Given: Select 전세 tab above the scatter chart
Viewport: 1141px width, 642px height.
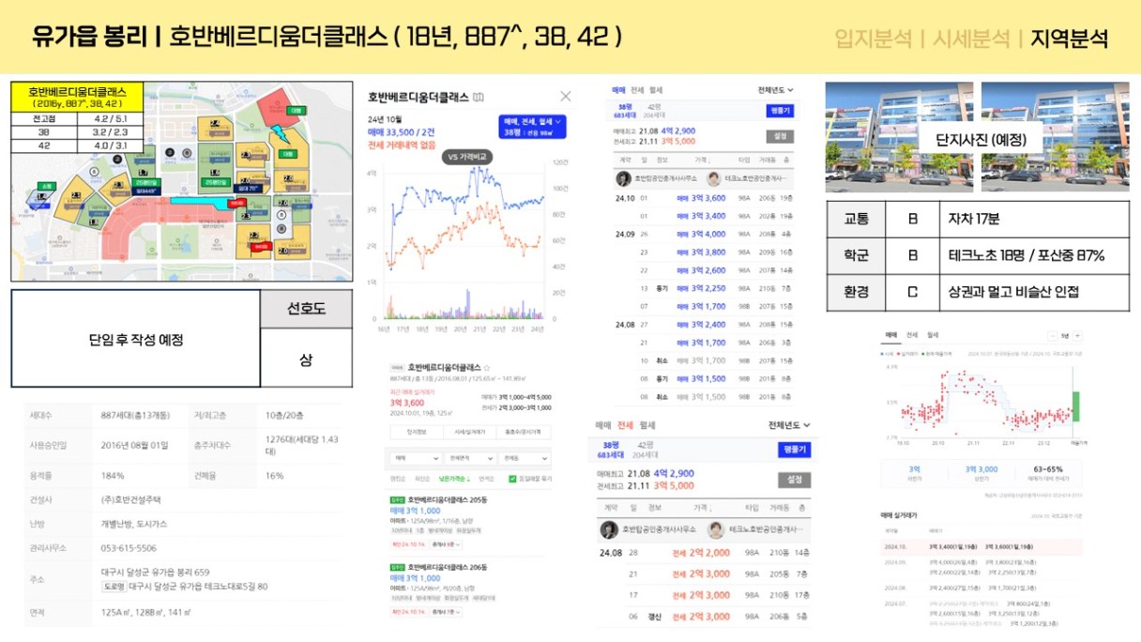Looking at the screenshot, I should click(x=912, y=335).
